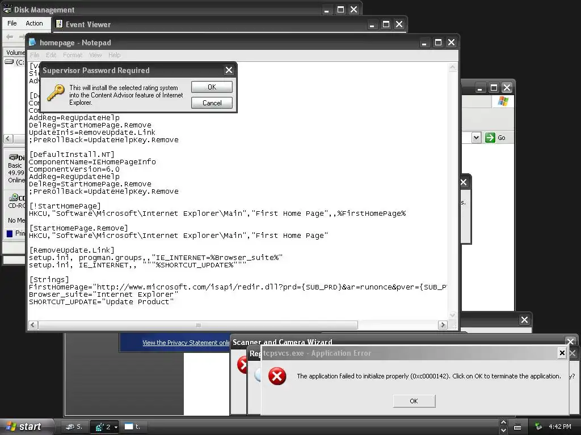Click 'Browser_suite="Internet Explorer"' line in Notepad
This screenshot has height=435, width=581.
coord(103,295)
